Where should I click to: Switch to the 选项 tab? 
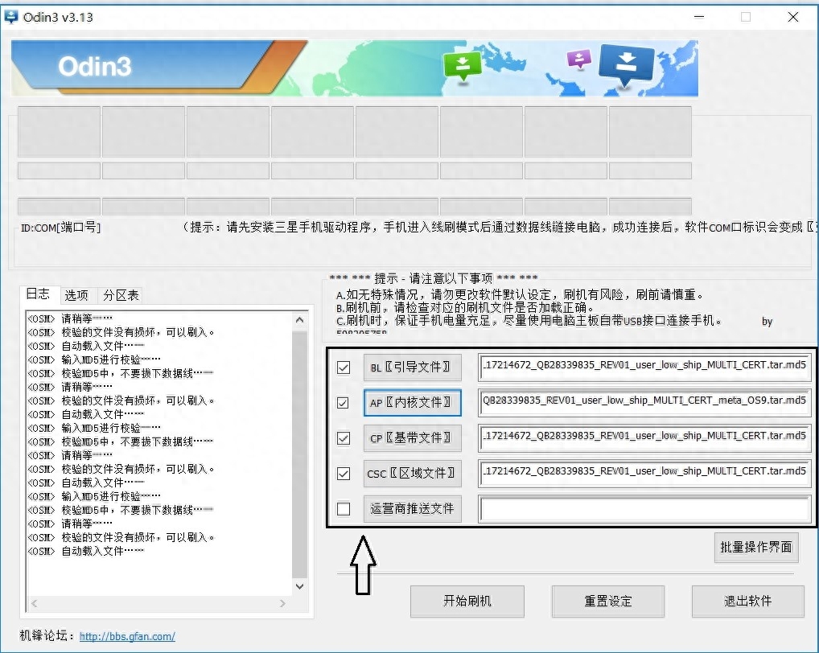76,295
